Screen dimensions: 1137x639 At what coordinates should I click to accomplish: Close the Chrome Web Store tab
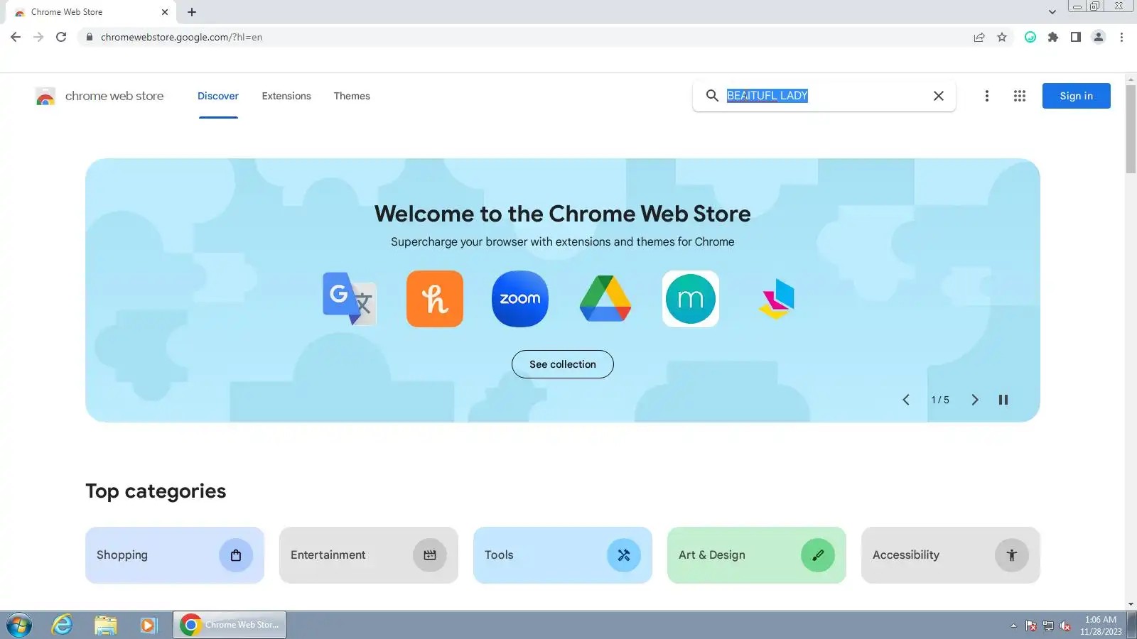point(165,12)
